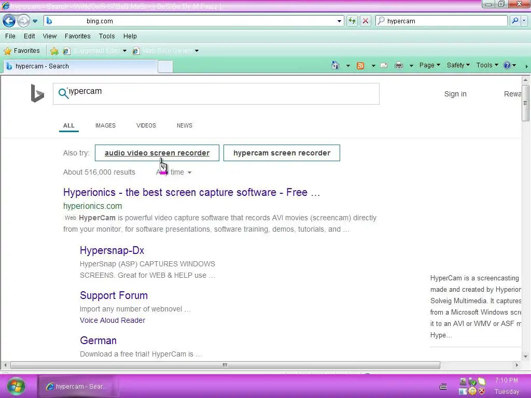Image resolution: width=531 pixels, height=398 pixels.
Task: Click the RSS Feeds icon
Action: (360, 66)
